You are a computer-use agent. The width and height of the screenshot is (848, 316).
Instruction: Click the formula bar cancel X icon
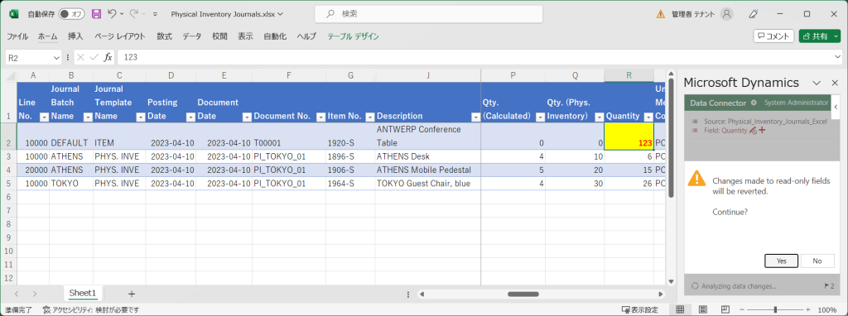(80, 57)
